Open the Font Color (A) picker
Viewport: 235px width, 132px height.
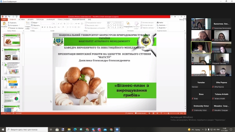point(63,27)
